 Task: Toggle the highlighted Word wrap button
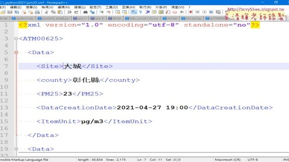[x=134, y=12]
